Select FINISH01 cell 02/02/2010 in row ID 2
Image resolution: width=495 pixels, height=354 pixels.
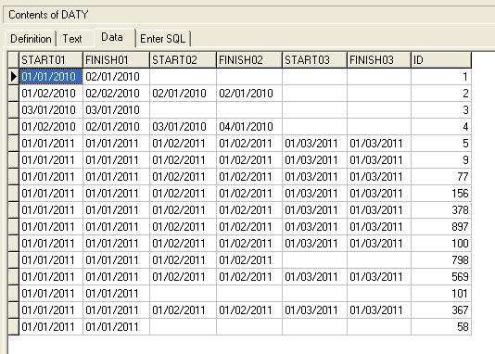pyautogui.click(x=116, y=94)
